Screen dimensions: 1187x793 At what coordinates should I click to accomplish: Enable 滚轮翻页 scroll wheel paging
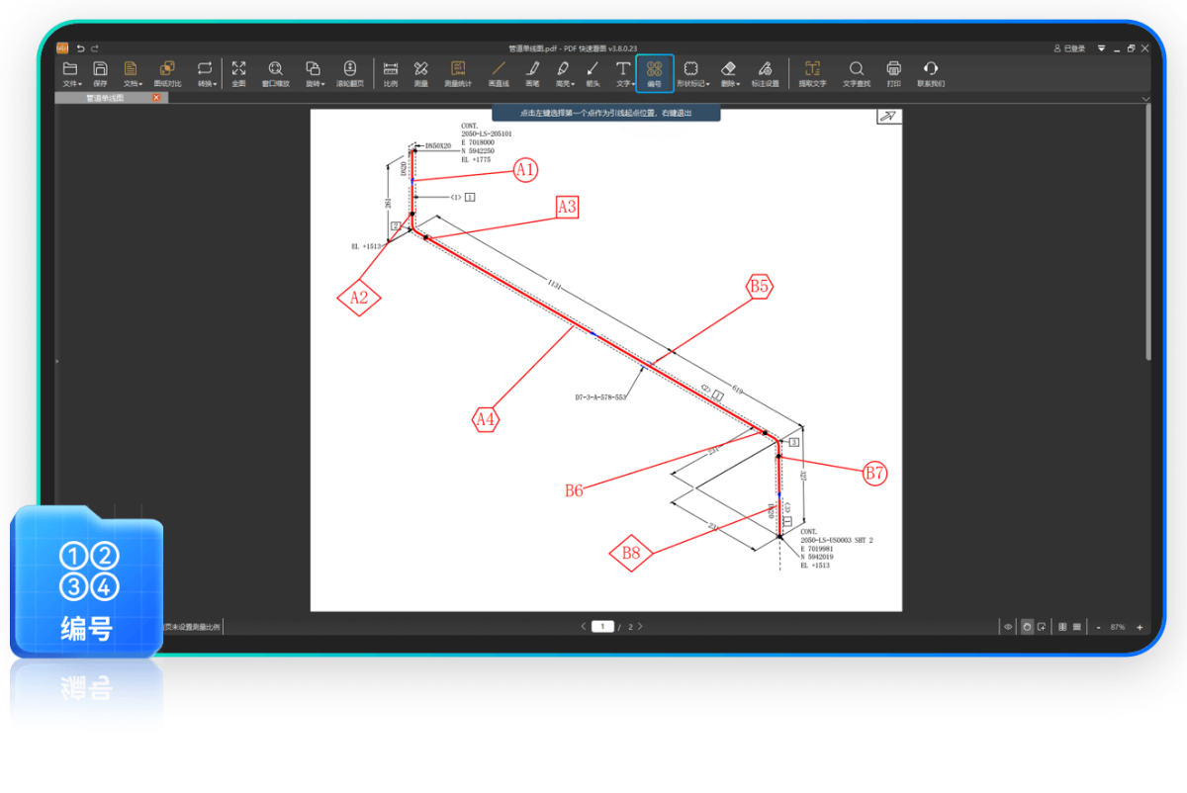tap(349, 72)
